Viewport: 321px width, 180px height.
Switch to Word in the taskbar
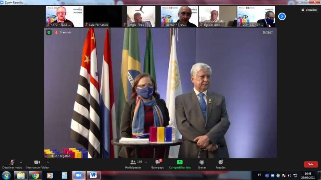(93, 175)
